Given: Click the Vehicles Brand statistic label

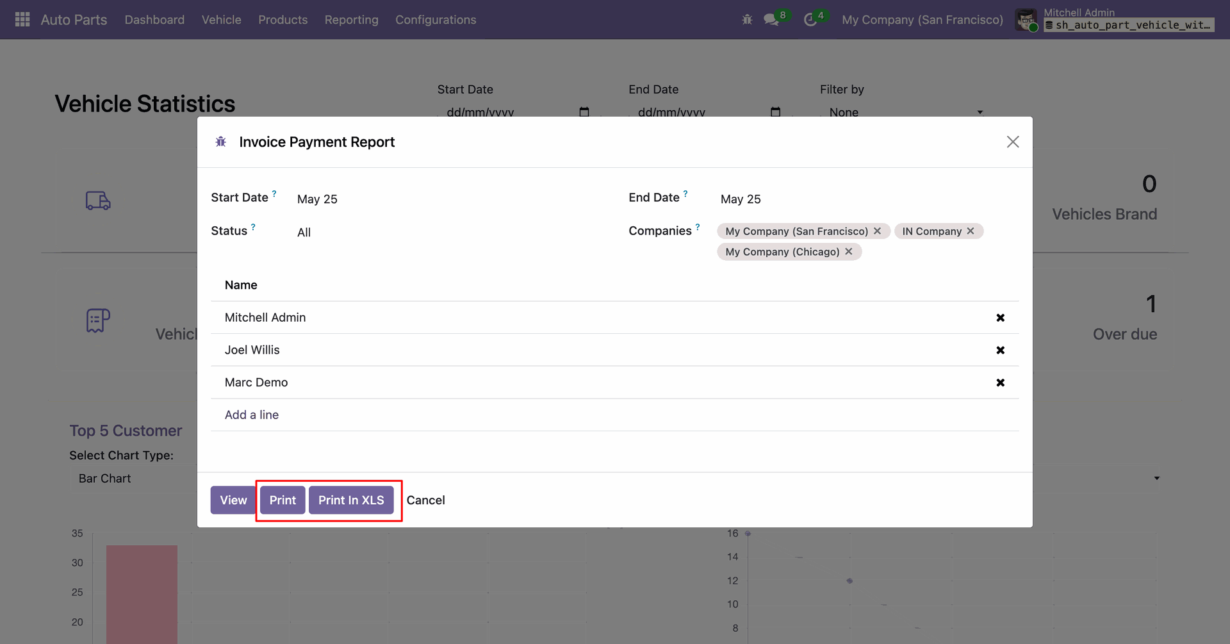Looking at the screenshot, I should [1104, 214].
